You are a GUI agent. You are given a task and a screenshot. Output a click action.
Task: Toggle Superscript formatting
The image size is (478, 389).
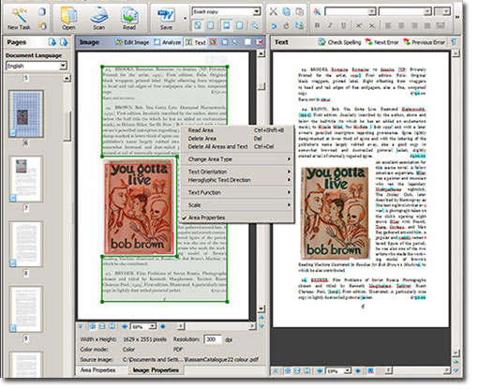(359, 25)
